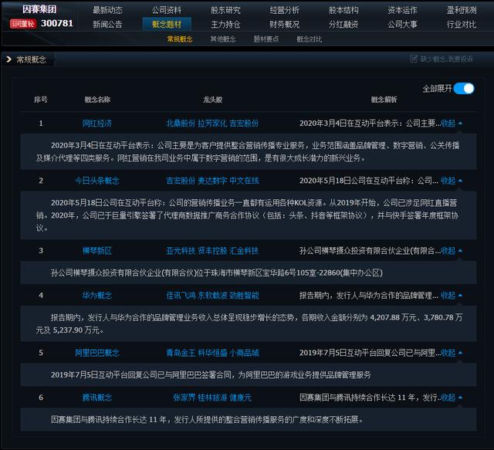The image size is (494, 450).
Task: Switch to the 其他概念 sub-tab
Action: click(223, 39)
